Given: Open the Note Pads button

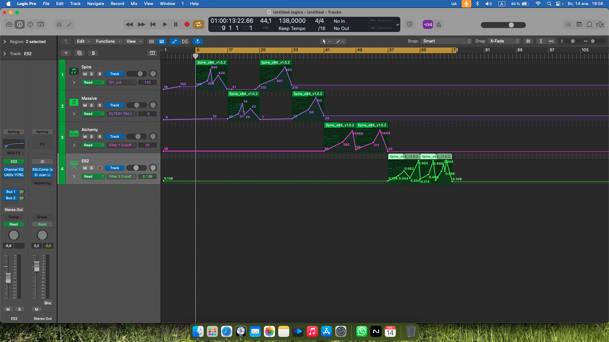Looking at the screenshot, I should (x=579, y=24).
